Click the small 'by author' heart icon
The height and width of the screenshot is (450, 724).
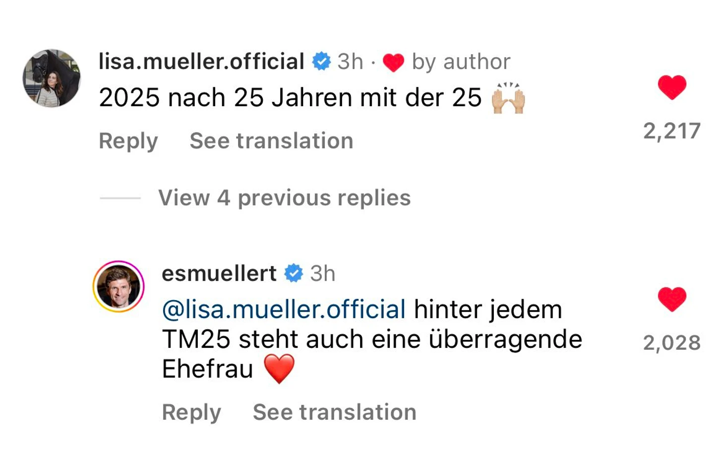[393, 63]
